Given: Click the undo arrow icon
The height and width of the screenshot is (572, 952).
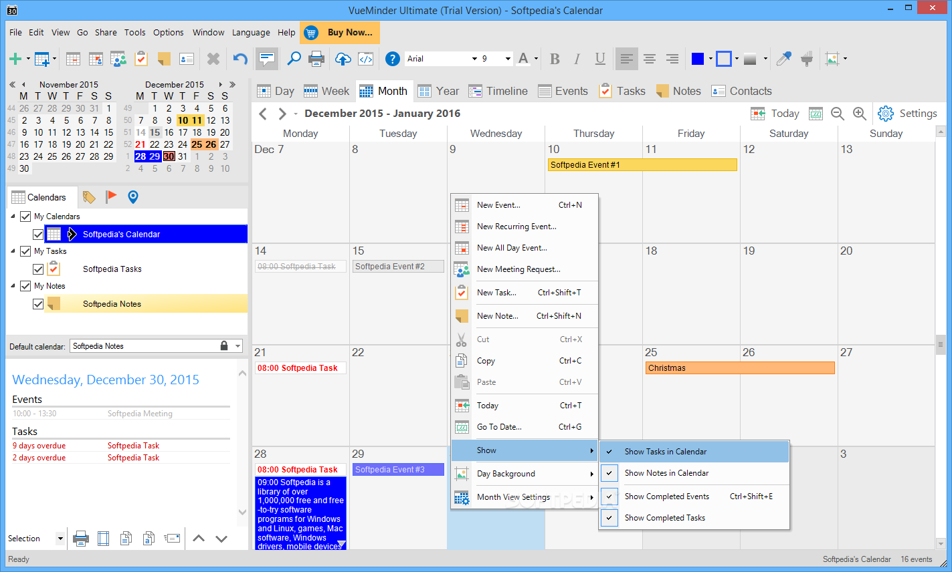Looking at the screenshot, I should click(x=240, y=59).
